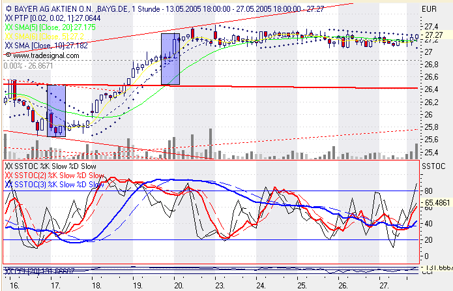Click the legend icon beside SMA [Close, 10]
This screenshot has height=291, width=453.
point(9,46)
